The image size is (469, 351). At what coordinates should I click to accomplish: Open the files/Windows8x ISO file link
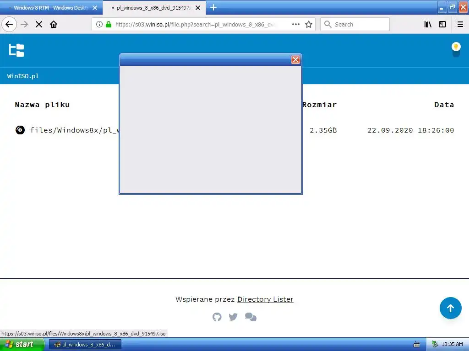coord(75,130)
